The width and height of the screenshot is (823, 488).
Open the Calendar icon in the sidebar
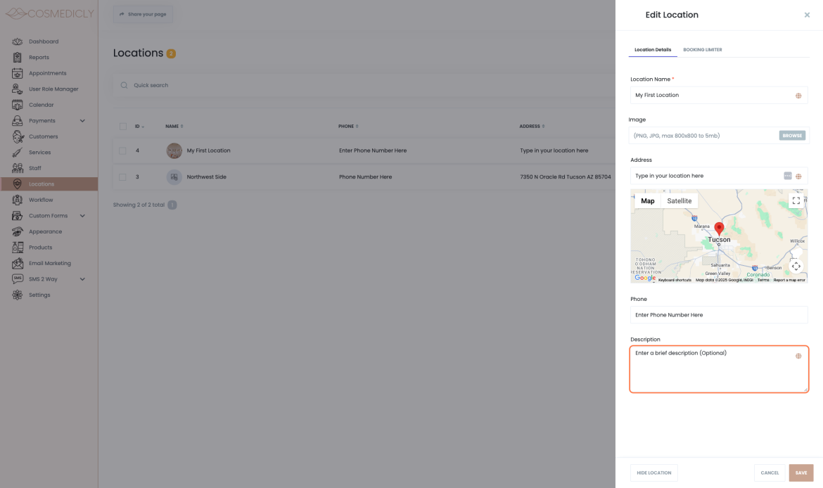[18, 105]
